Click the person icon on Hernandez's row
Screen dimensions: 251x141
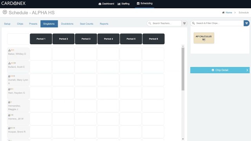click(9, 102)
